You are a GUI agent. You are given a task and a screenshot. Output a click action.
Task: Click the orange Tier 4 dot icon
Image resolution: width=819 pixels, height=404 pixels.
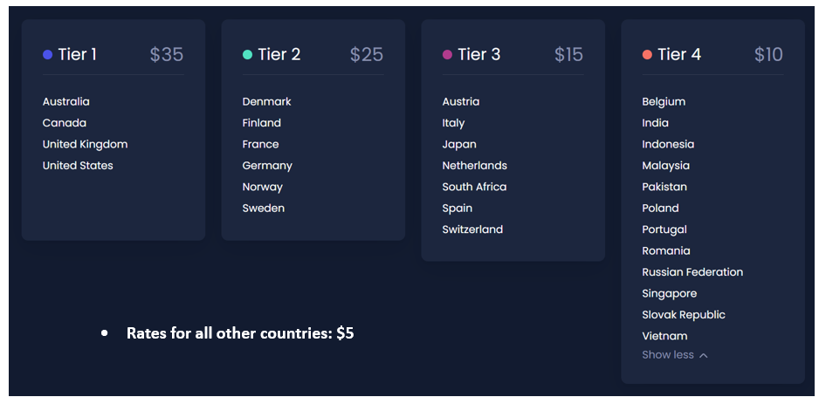pos(647,55)
